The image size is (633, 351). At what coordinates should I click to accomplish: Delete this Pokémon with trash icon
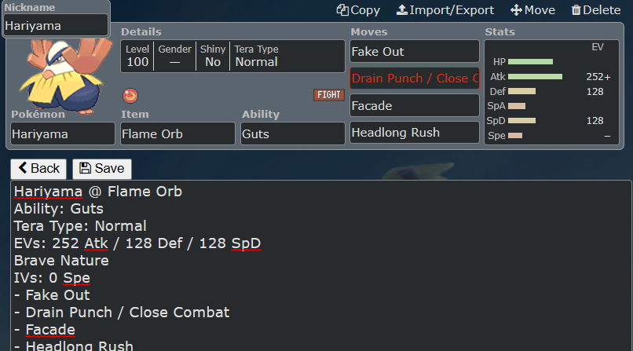(576, 10)
